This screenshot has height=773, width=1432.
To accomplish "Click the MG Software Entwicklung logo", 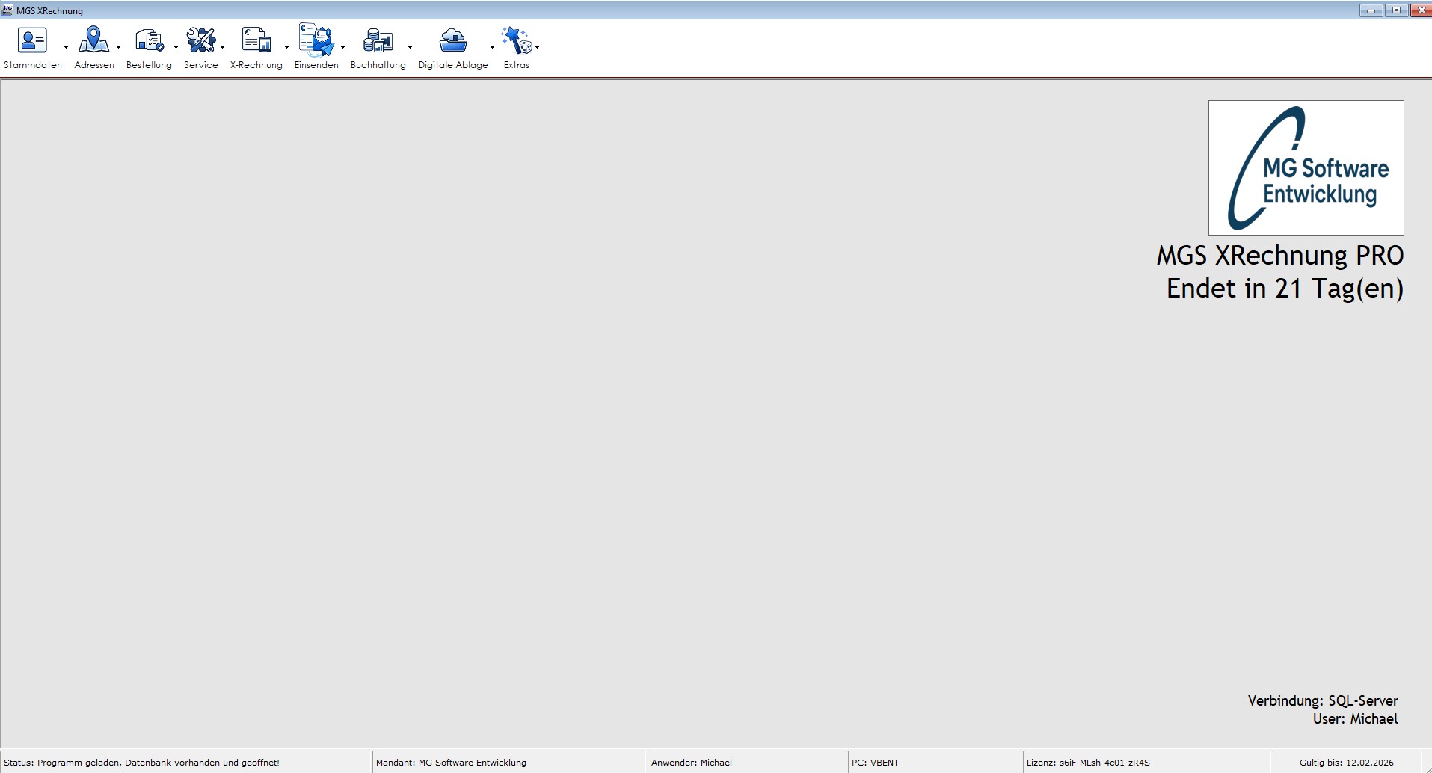I will pos(1306,168).
